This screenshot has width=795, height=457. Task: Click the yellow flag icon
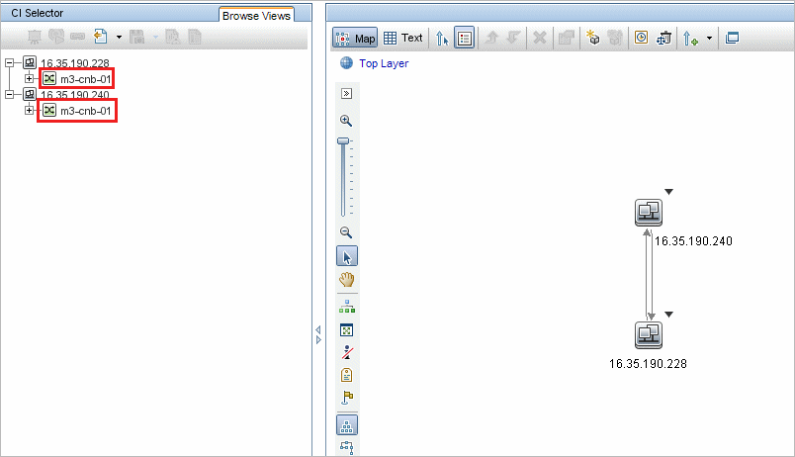point(347,398)
